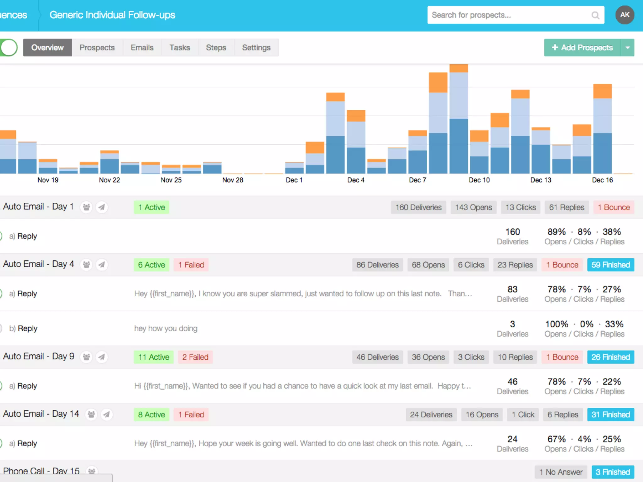Click send icon on Auto Email Day 9

point(101,357)
